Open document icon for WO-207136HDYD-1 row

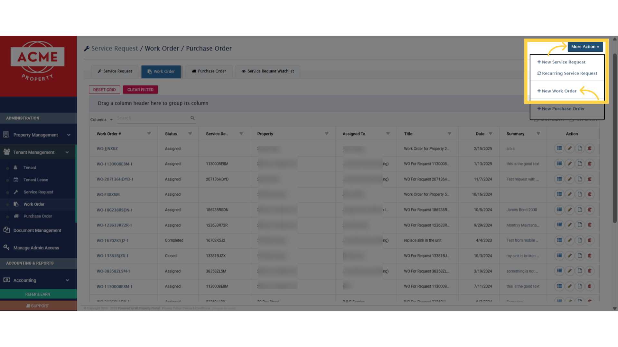[580, 179]
